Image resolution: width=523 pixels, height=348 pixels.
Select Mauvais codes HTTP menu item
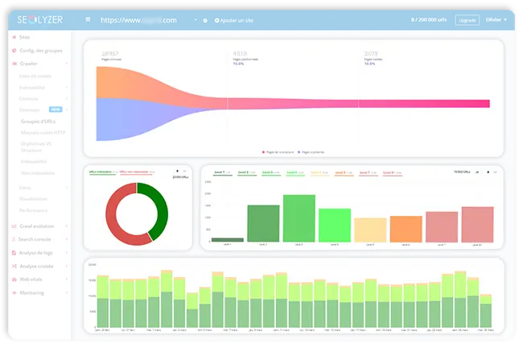(x=43, y=133)
